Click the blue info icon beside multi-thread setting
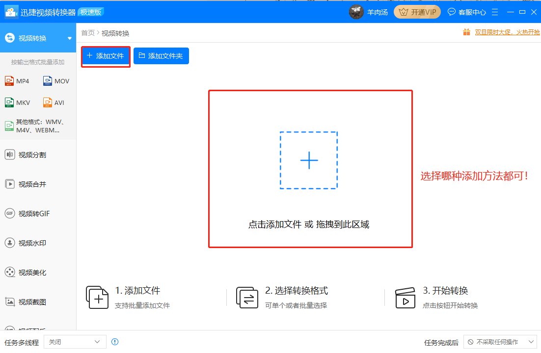The image size is (541, 353). tap(115, 342)
